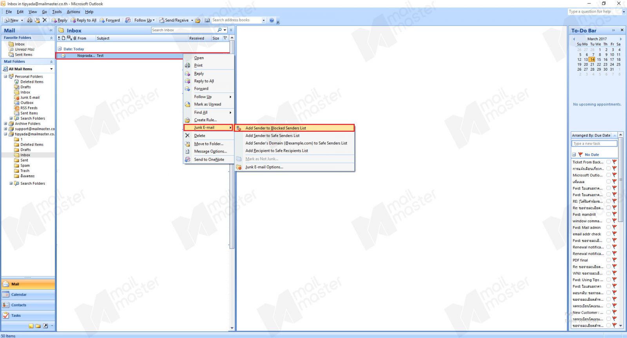Click Delete in the context menu

[x=208, y=136]
